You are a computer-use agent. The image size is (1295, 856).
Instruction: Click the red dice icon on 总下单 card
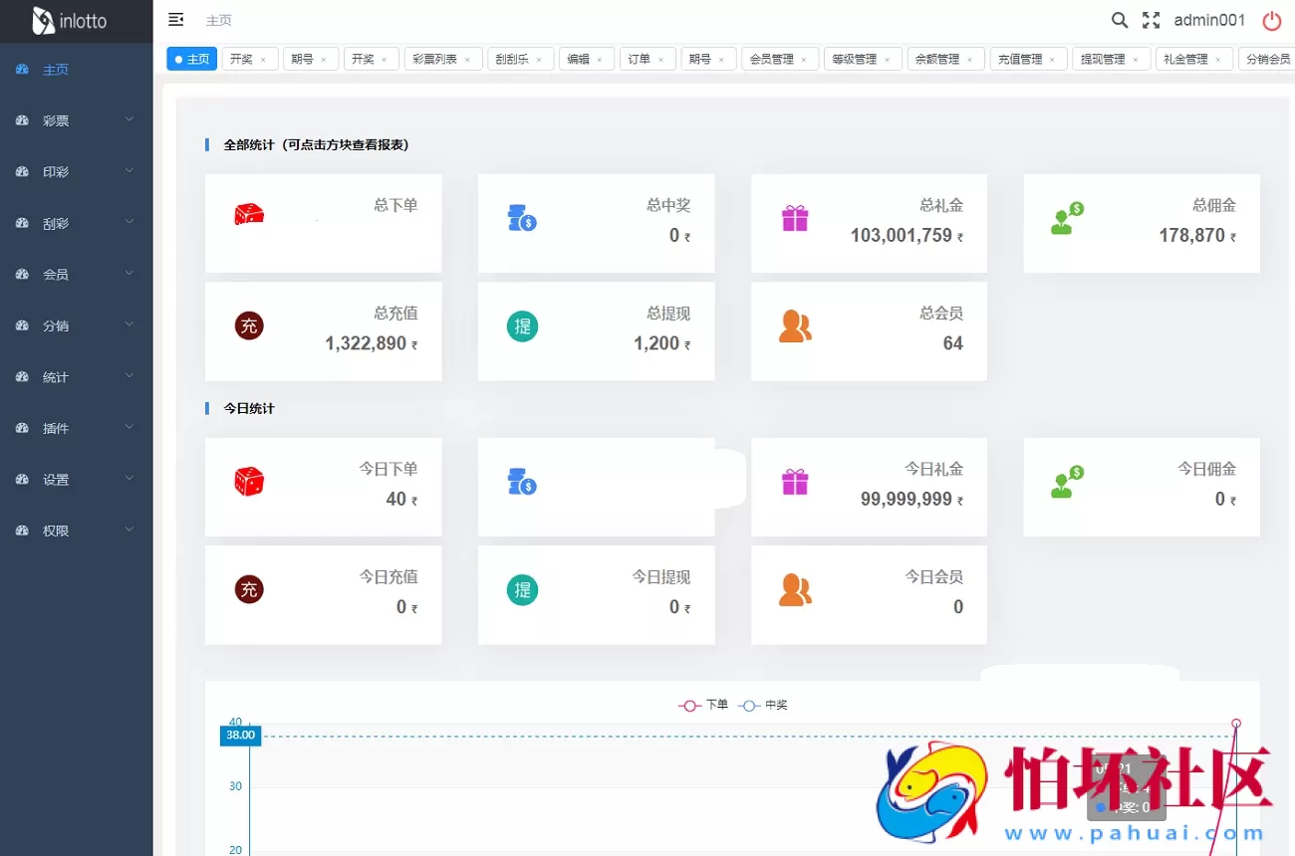pyautogui.click(x=249, y=213)
